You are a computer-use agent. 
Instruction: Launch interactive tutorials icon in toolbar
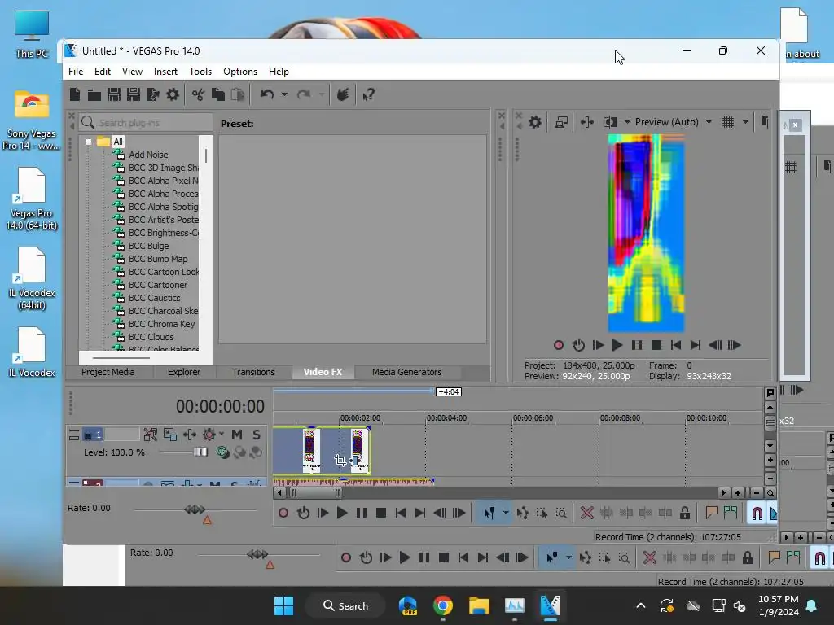tap(343, 94)
